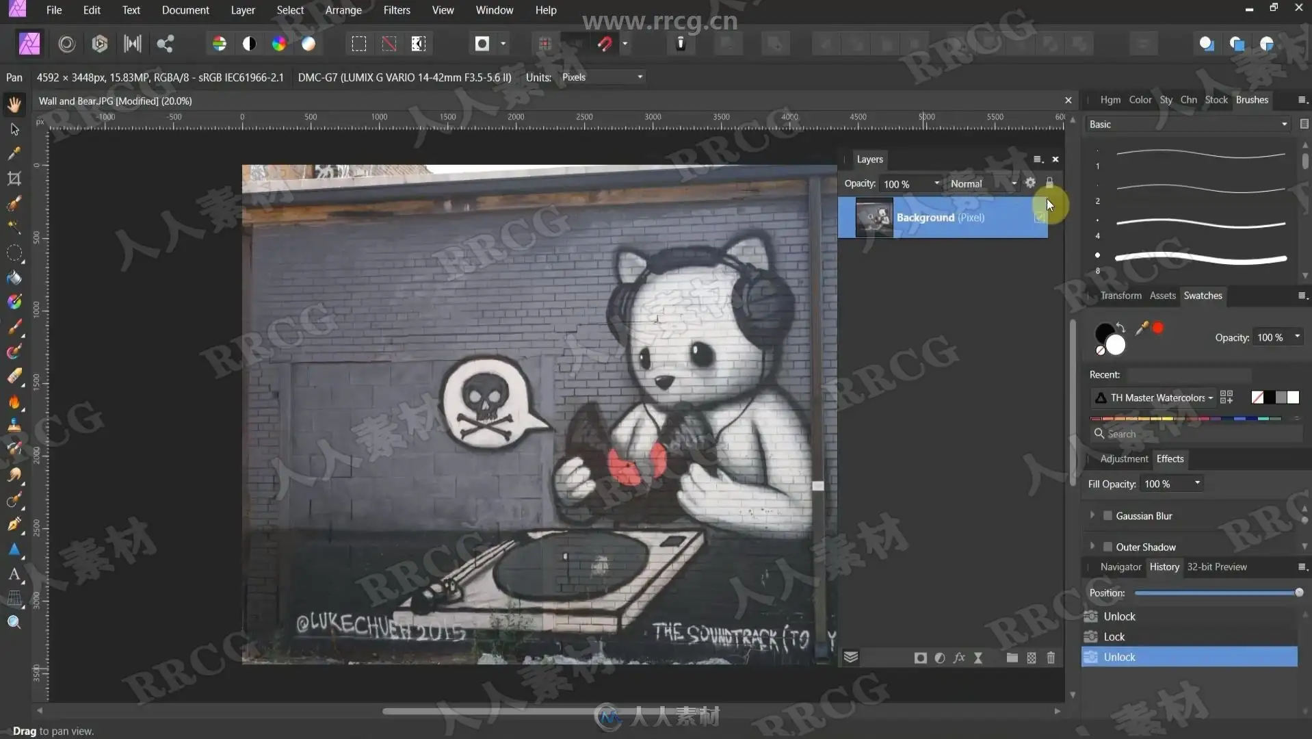Close the Wall and Bear.JPG document tab
The image size is (1312, 739).
click(x=1068, y=101)
